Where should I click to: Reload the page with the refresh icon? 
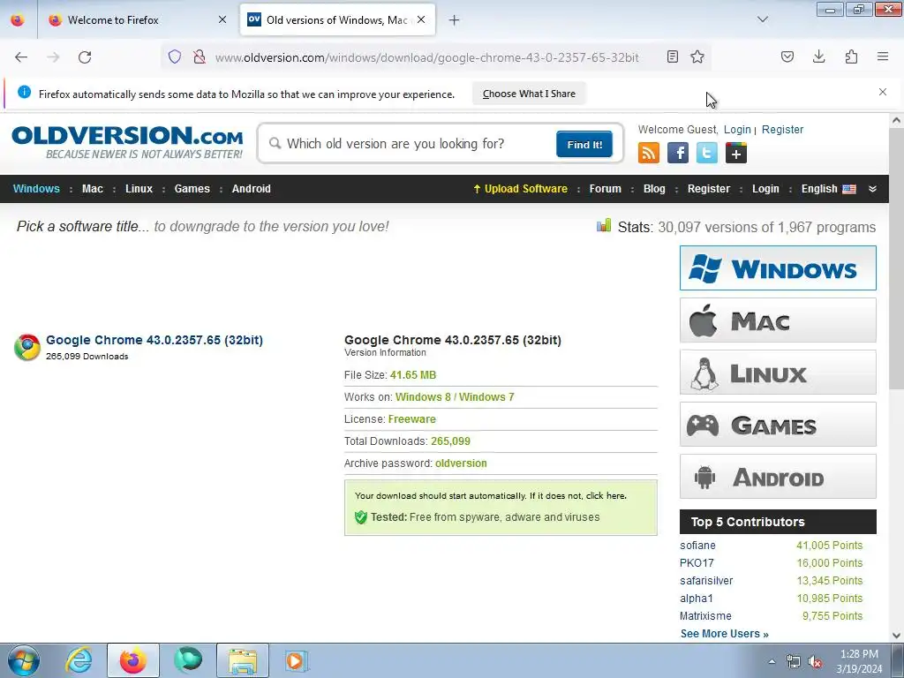pyautogui.click(x=85, y=56)
